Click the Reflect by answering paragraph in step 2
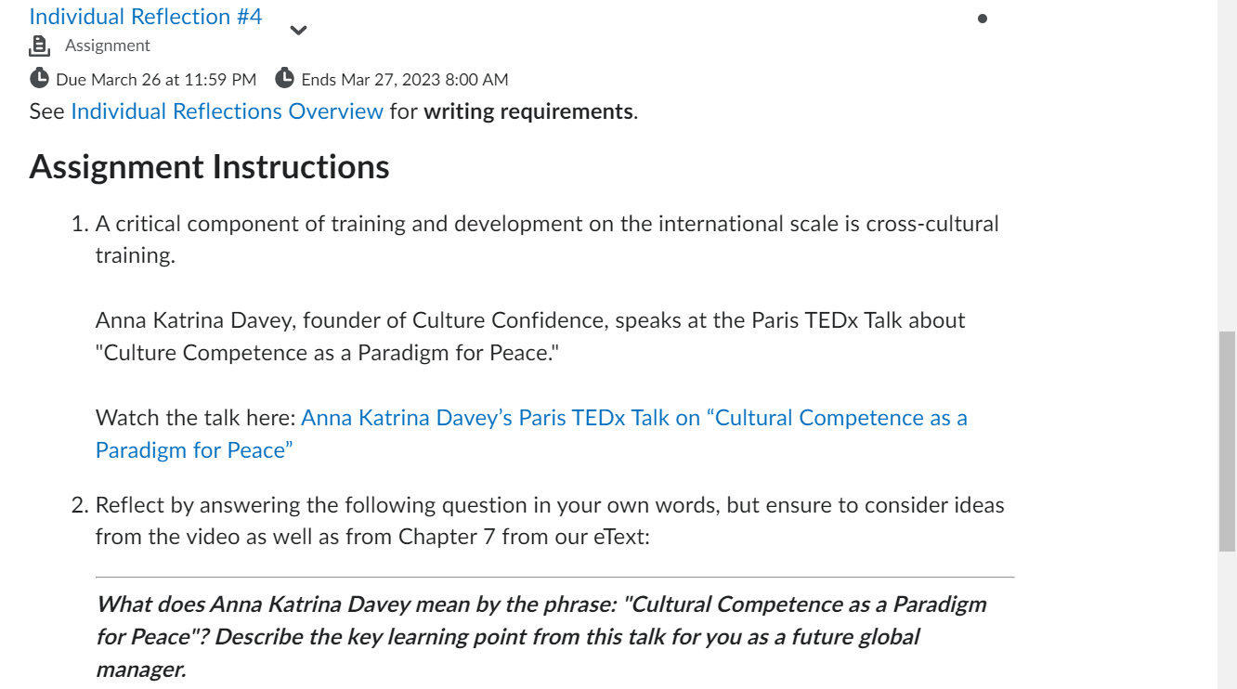 (550, 505)
